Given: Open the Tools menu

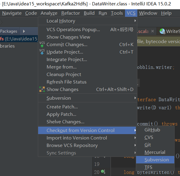Looking at the screenshot, I should pos(117,13).
